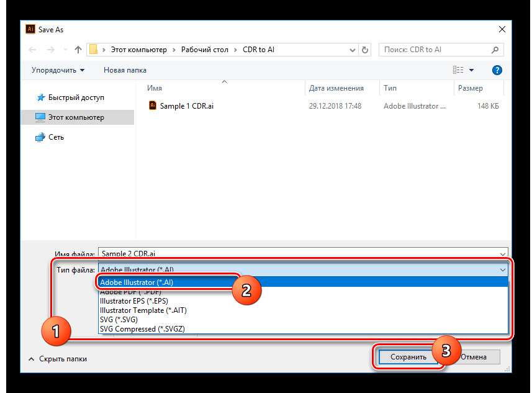This screenshot has height=393, width=532.
Task: Go back with the left arrow
Action: pos(32,50)
